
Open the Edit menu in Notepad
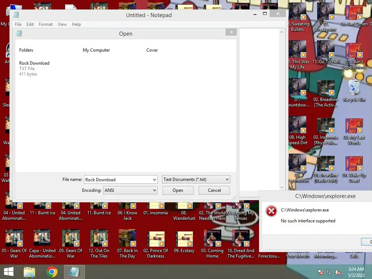(30, 24)
